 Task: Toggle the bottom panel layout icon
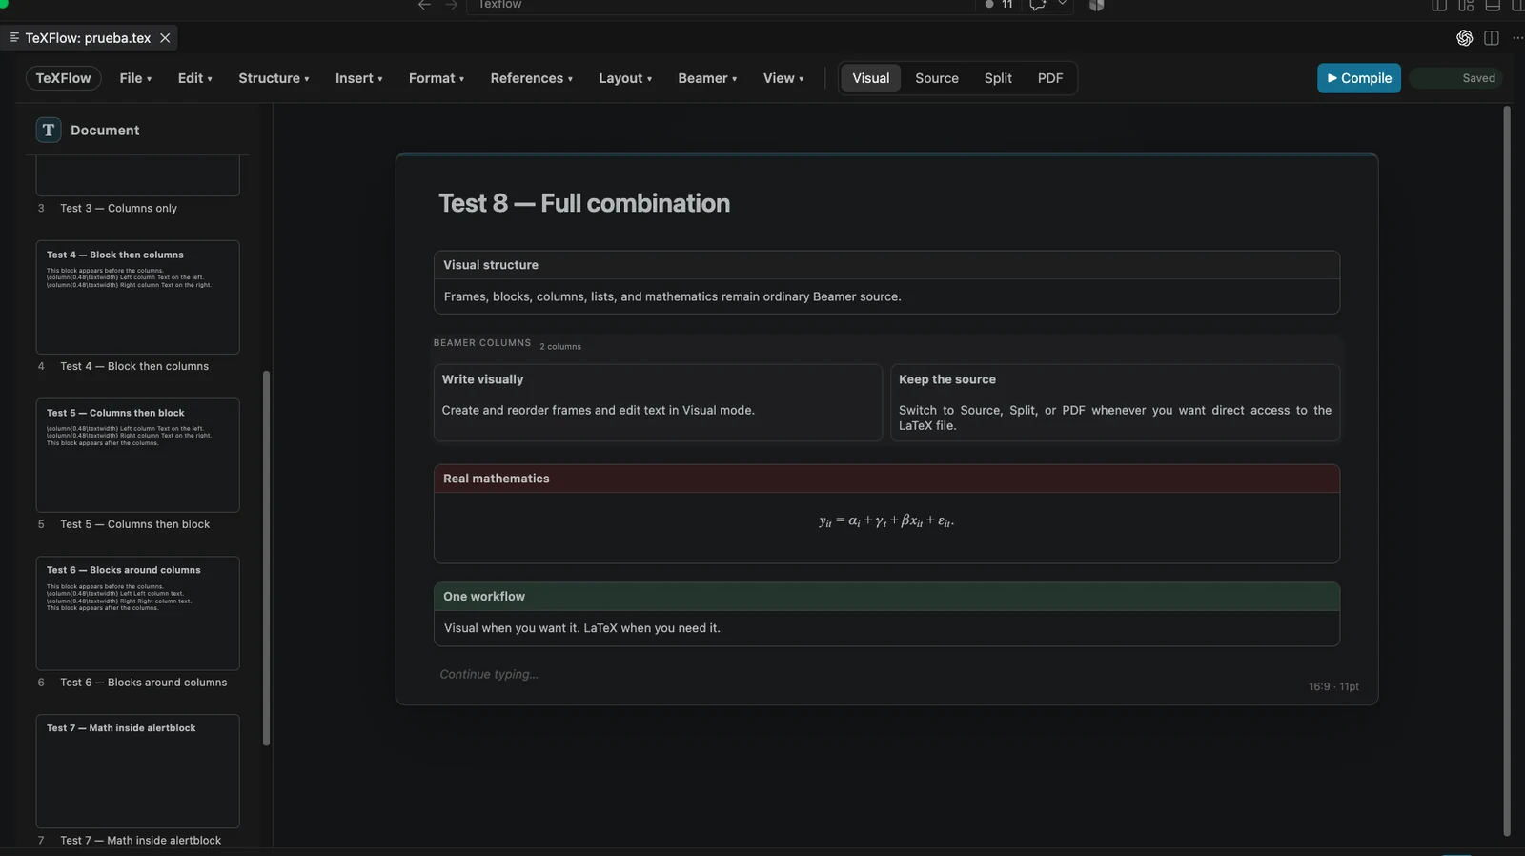1493,5
